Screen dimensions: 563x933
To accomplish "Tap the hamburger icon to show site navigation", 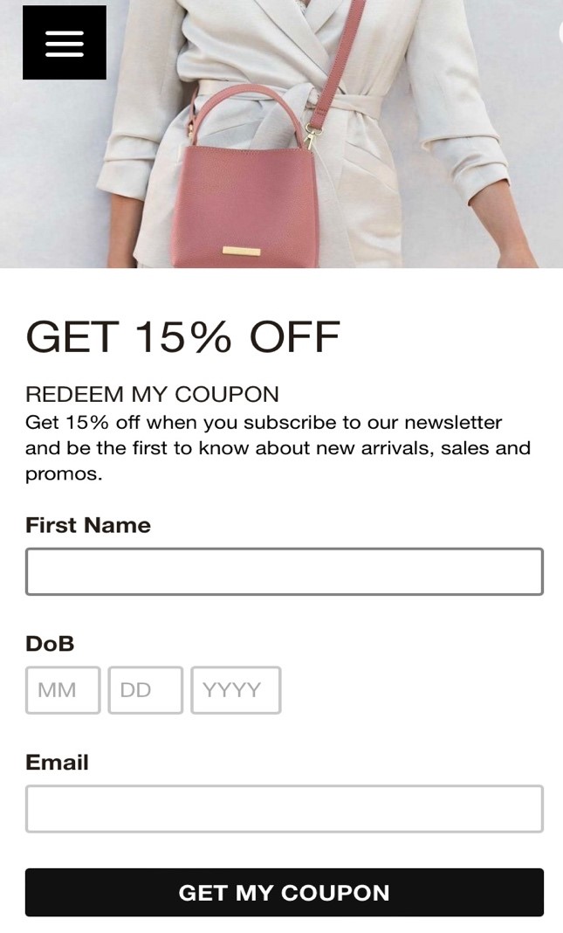I will tap(64, 42).
